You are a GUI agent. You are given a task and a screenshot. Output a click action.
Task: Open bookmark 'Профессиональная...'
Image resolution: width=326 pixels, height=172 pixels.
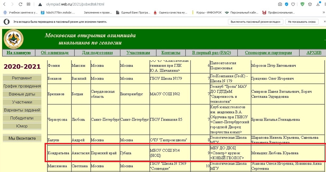click(x=278, y=12)
